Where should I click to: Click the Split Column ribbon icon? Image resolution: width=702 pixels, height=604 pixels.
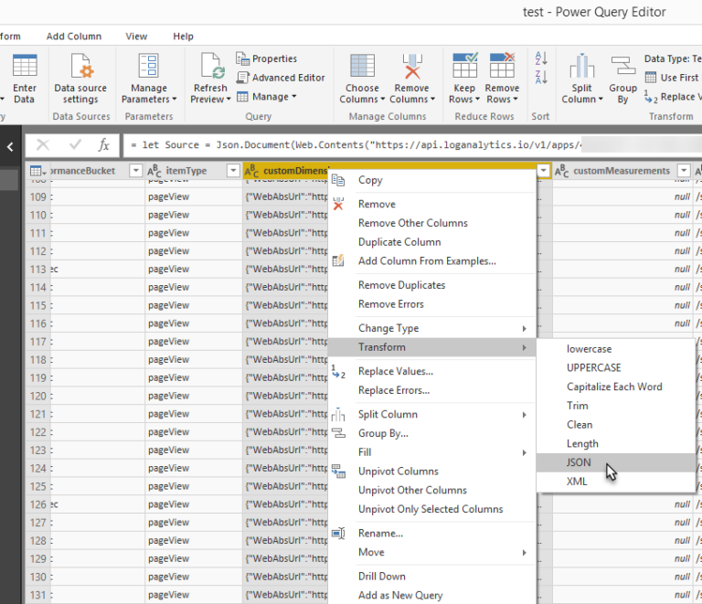coord(581,66)
